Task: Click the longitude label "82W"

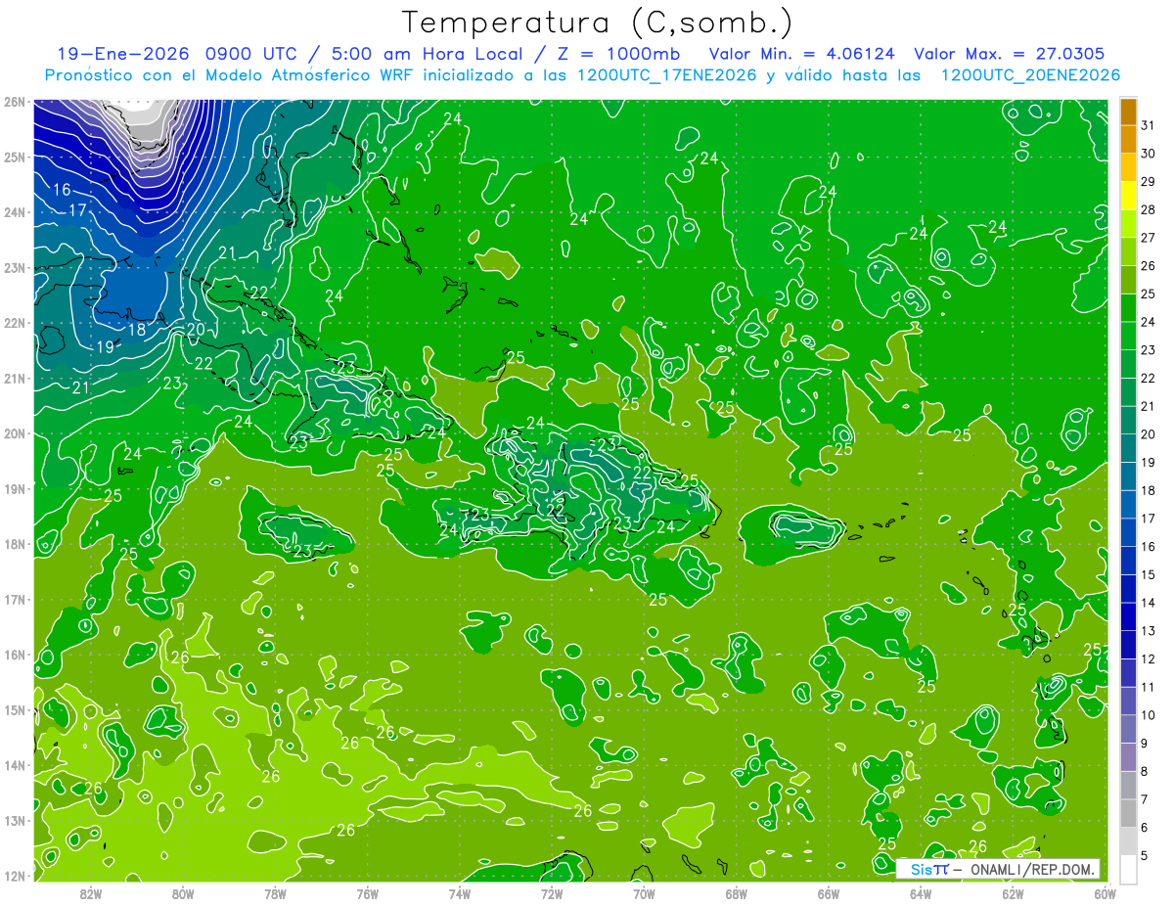Action: click(91, 893)
